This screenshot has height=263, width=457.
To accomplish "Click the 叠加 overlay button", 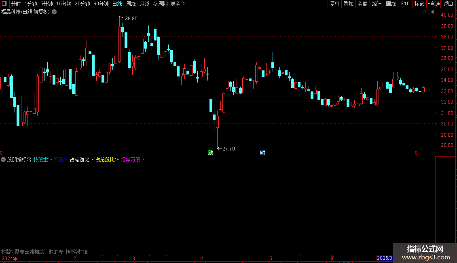I will (x=348, y=4).
